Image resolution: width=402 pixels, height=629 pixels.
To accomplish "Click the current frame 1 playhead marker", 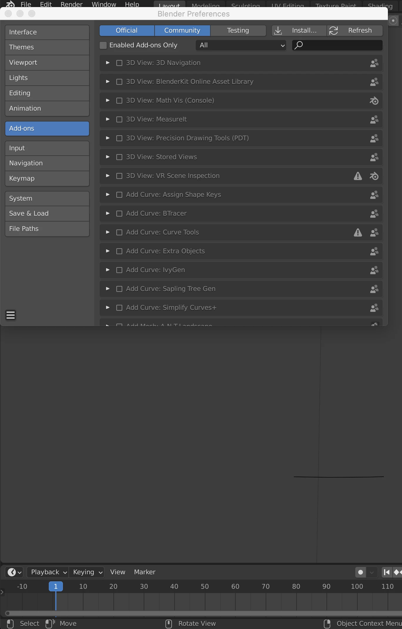I will (x=56, y=586).
